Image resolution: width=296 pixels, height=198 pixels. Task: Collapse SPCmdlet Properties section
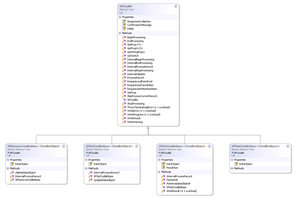[120, 17]
